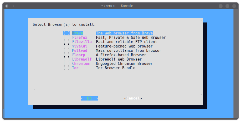Choose the Floorp list entry
This screenshot has width=241, height=122.
(x=79, y=55)
